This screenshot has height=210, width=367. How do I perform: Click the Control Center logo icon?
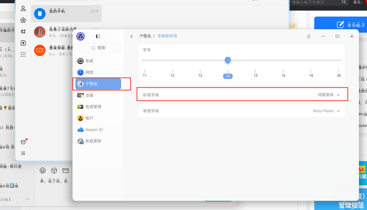coord(81,36)
